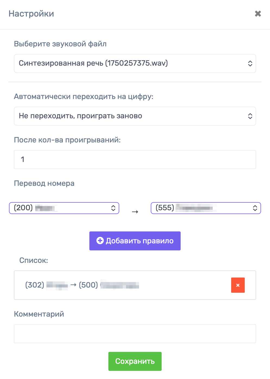
Task: Expand the "Не переходить, проиграть заново" dropdown
Action: click(135, 116)
